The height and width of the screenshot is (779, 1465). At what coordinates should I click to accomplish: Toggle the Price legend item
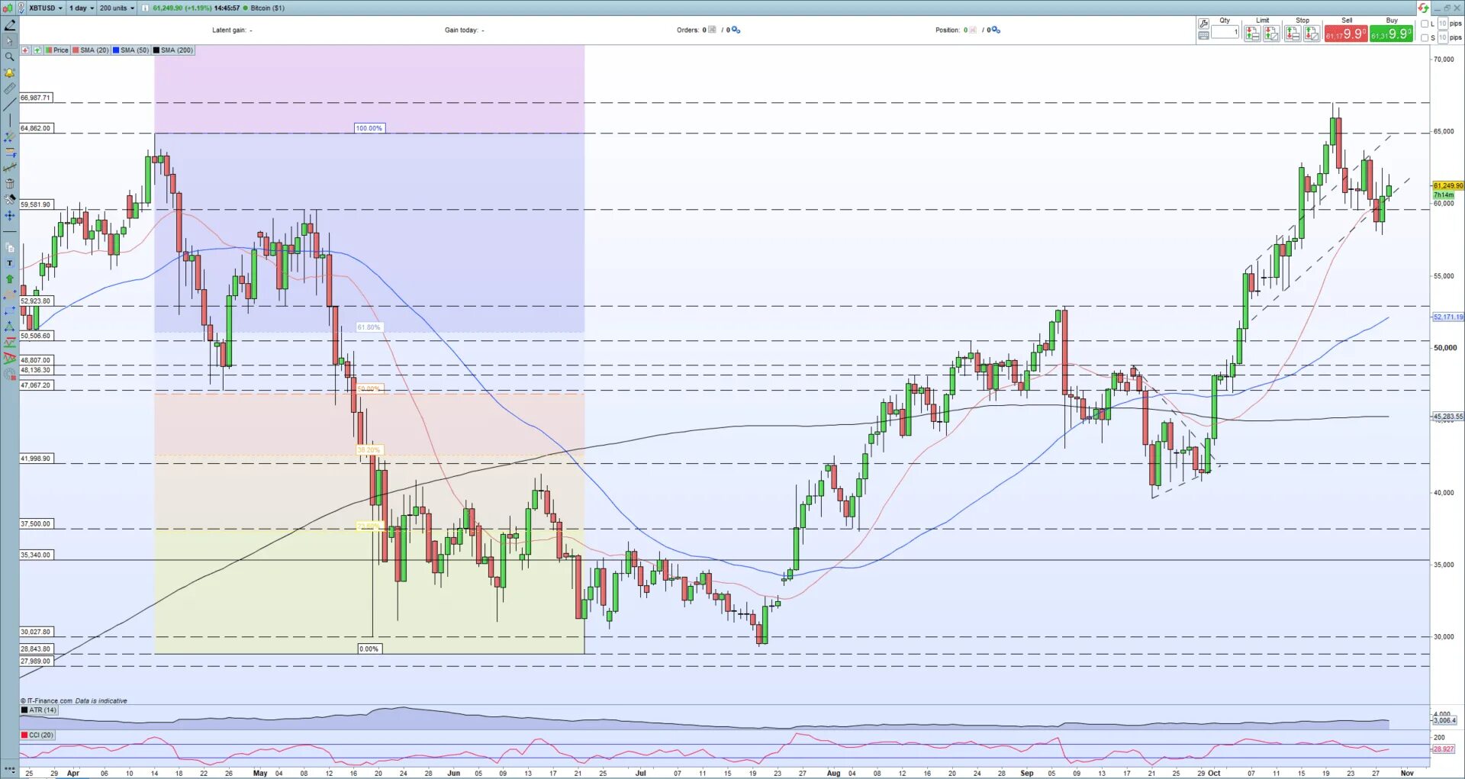pos(57,50)
